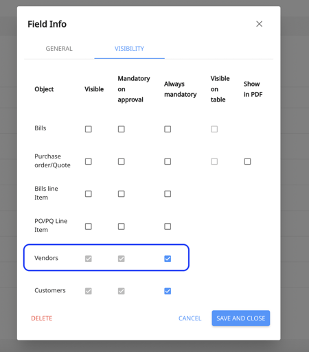Enable Visible checkbox for Bills
The image size is (309, 352).
pyautogui.click(x=89, y=129)
